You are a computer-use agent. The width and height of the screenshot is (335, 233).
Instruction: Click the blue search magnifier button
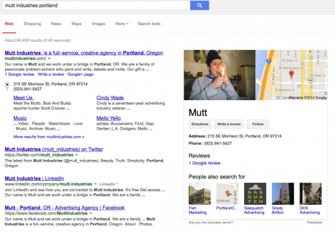click(200, 6)
